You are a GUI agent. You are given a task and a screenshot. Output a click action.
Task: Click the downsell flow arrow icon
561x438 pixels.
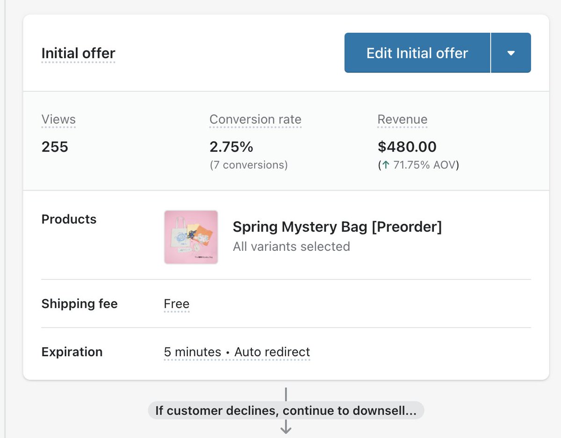[x=286, y=427]
